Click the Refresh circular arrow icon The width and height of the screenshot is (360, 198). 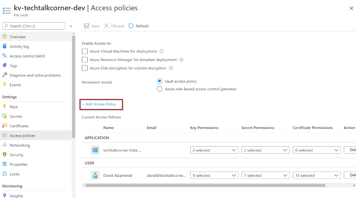[131, 26]
